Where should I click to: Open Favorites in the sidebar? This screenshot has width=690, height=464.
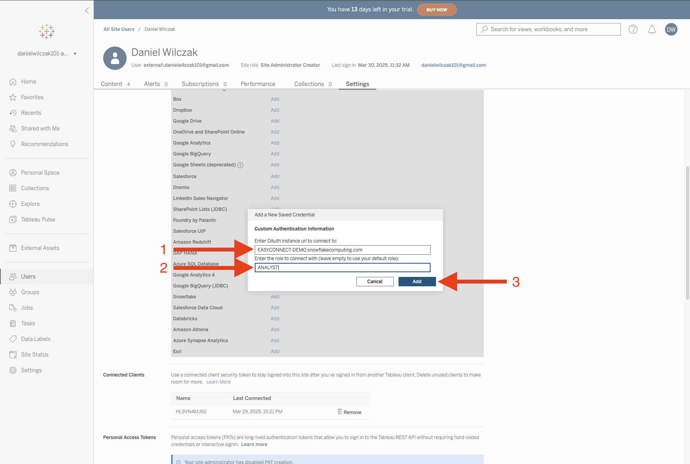(32, 97)
